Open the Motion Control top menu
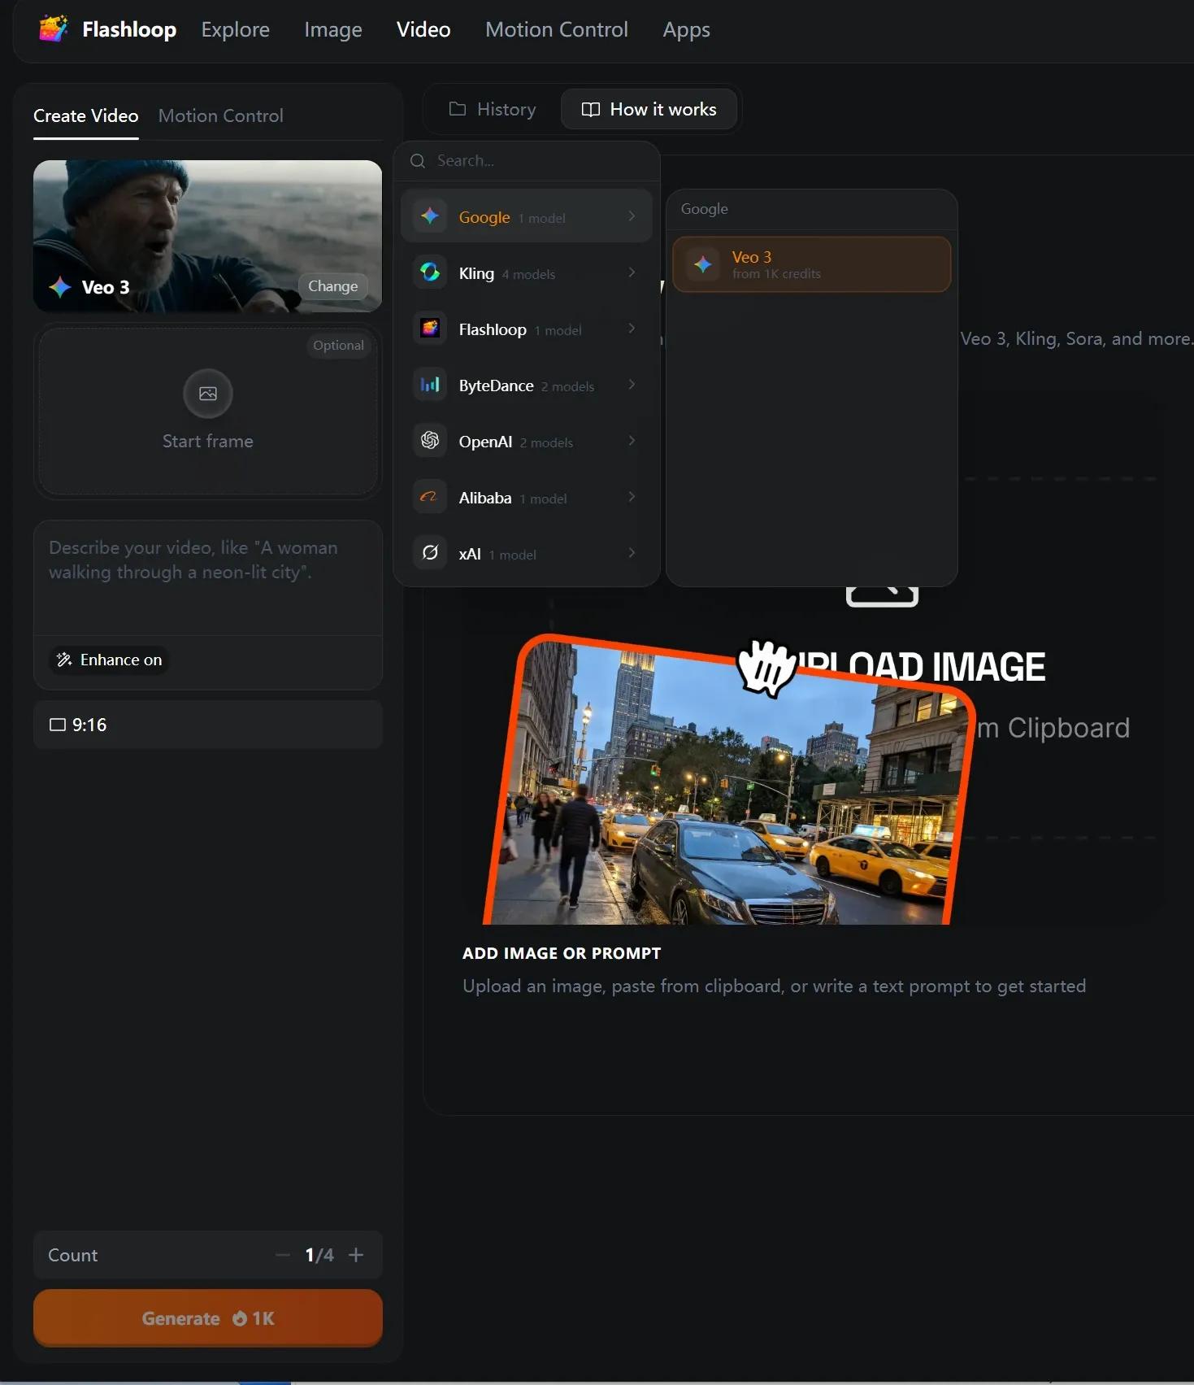Image resolution: width=1194 pixels, height=1385 pixels. (x=557, y=30)
